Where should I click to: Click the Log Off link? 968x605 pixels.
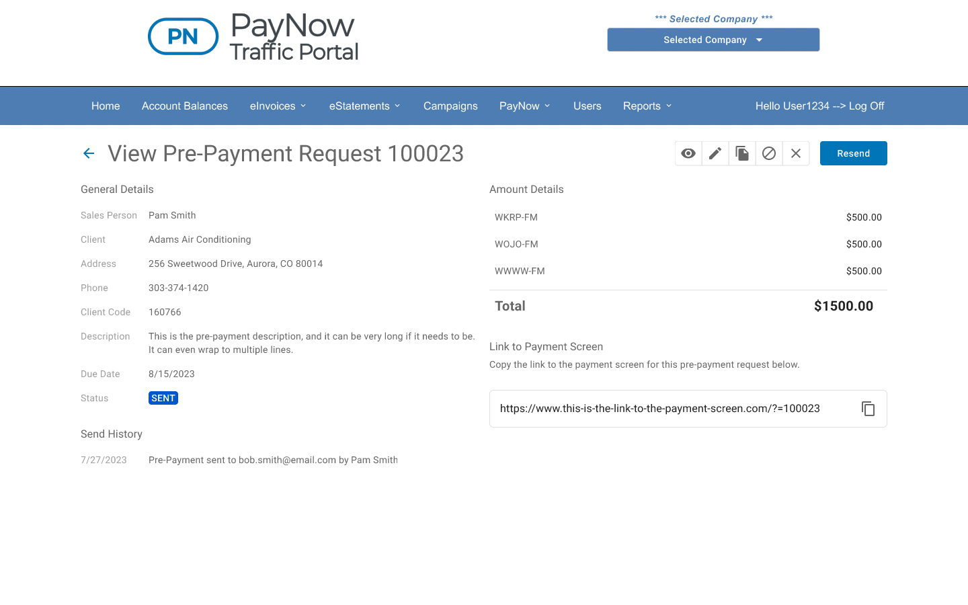point(866,106)
